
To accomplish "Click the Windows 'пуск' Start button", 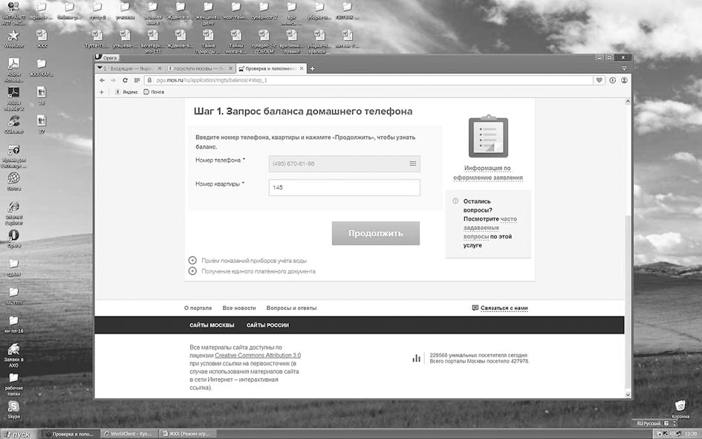I will pyautogui.click(x=19, y=433).
